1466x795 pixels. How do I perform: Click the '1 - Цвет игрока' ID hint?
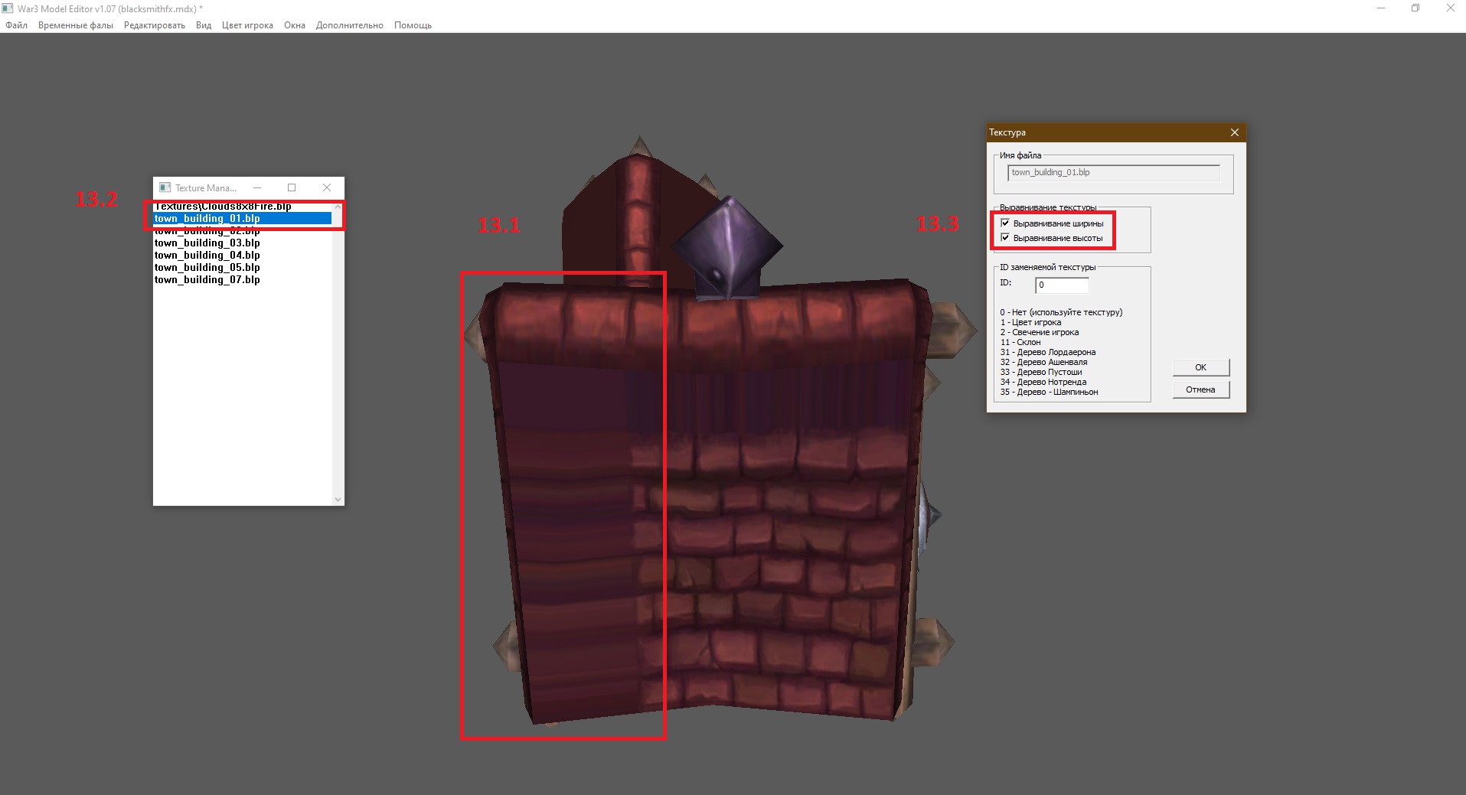coord(1030,322)
